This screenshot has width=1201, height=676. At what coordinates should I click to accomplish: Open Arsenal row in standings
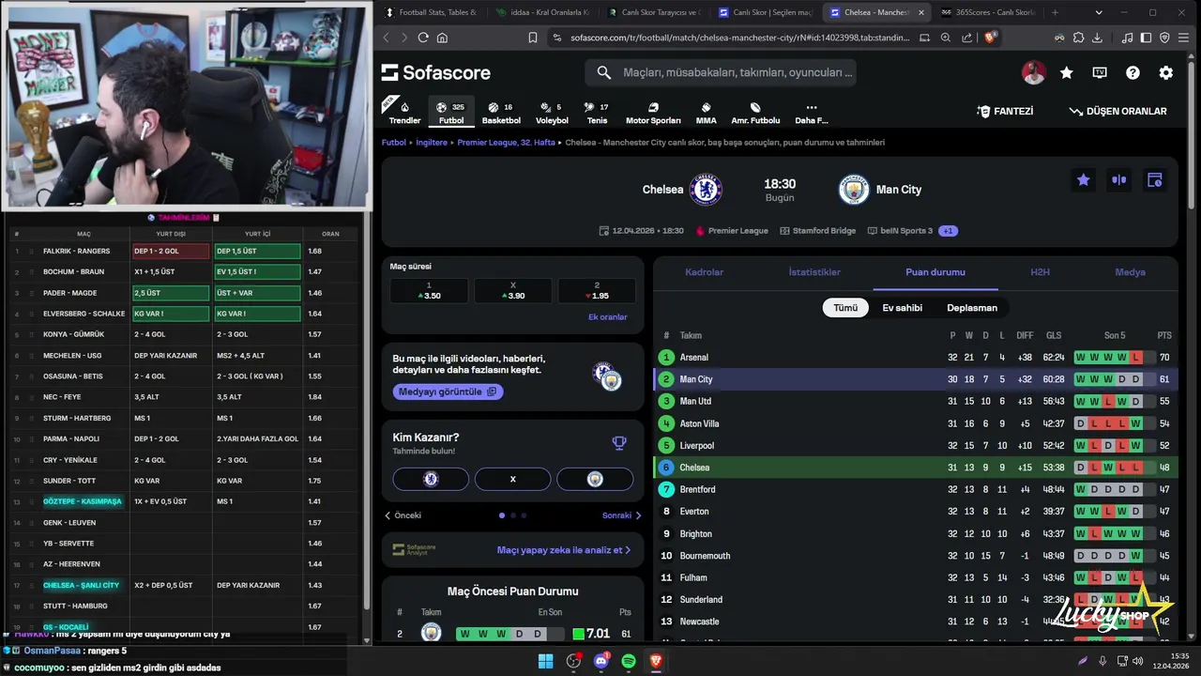(x=916, y=358)
